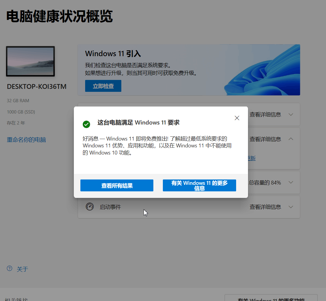Click 查看详细信息 in 启动事件 row
This screenshot has height=301, width=326.
point(265,207)
